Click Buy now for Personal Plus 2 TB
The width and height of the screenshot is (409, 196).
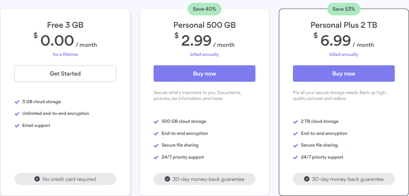click(x=344, y=74)
